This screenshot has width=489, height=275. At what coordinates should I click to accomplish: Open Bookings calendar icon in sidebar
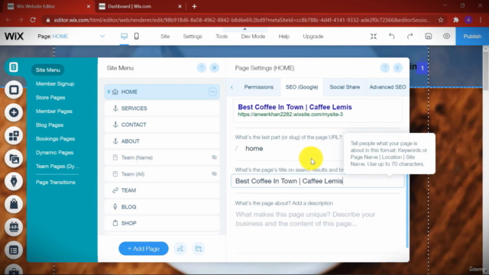14,227
